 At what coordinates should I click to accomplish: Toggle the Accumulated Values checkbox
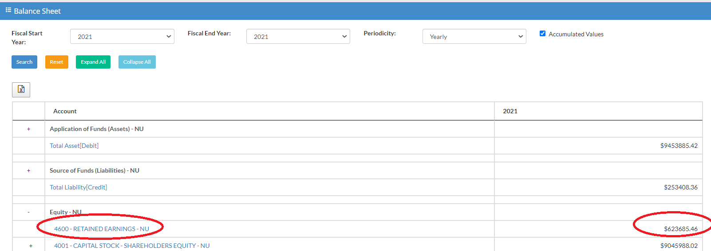(x=542, y=34)
